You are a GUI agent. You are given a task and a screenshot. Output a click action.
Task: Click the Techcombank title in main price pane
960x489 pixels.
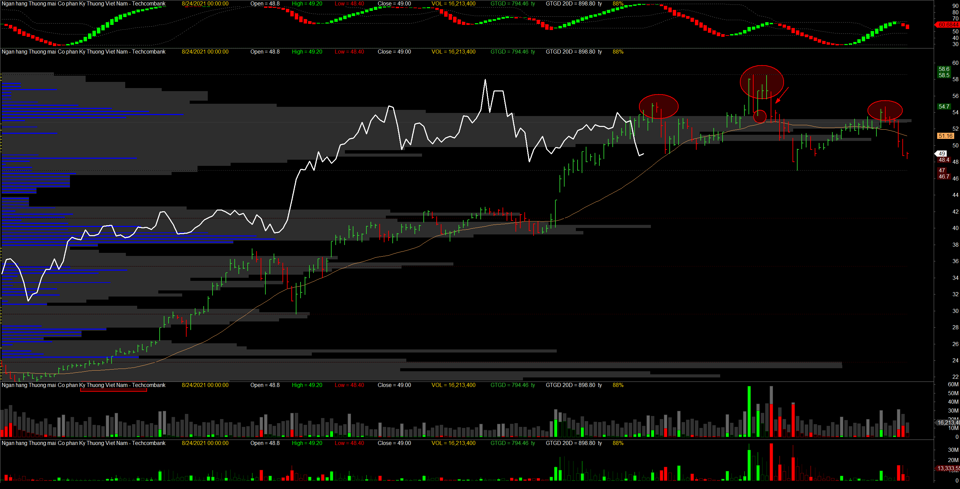tap(84, 52)
